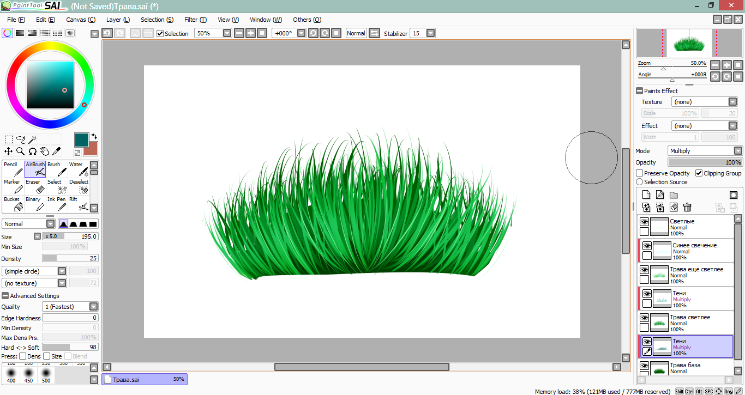Click the trash icon to delete layer
This screenshot has height=395, width=745.
click(x=687, y=207)
